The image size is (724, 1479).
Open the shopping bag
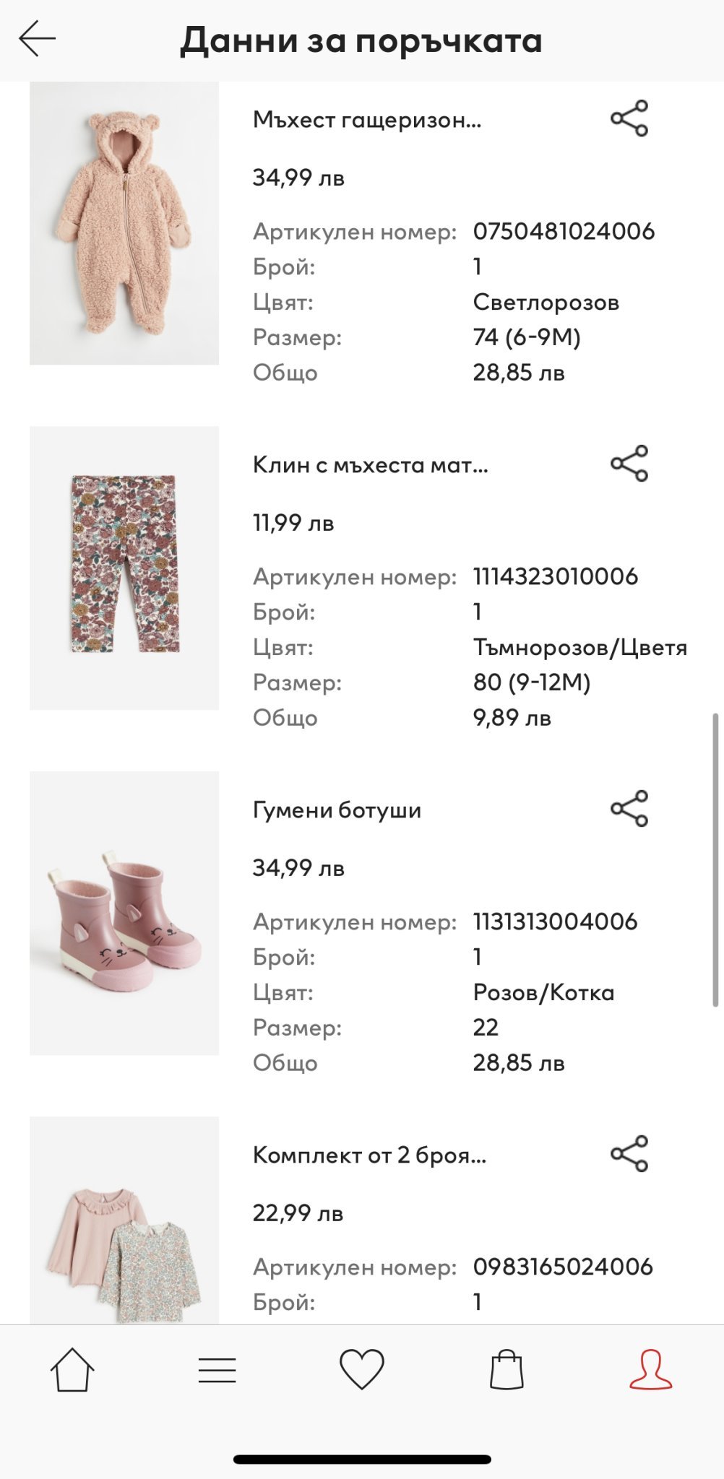pos(507,1370)
